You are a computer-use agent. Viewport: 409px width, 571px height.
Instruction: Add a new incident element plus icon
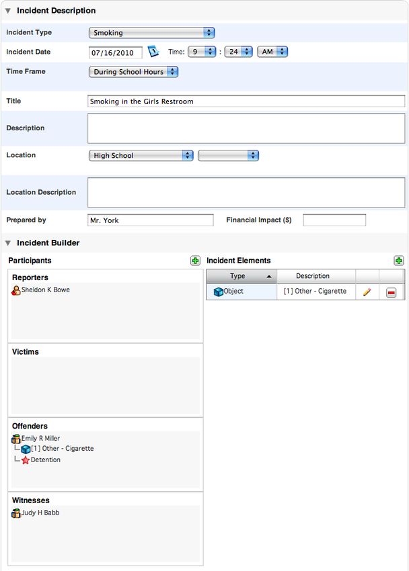point(399,261)
